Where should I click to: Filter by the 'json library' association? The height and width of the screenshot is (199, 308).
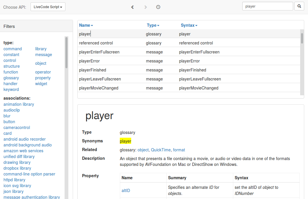tap(13, 191)
